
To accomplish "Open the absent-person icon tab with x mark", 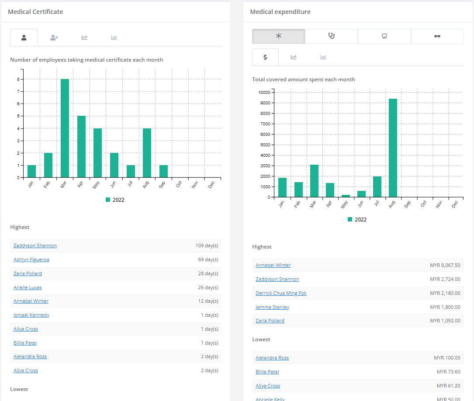I will coord(54,38).
